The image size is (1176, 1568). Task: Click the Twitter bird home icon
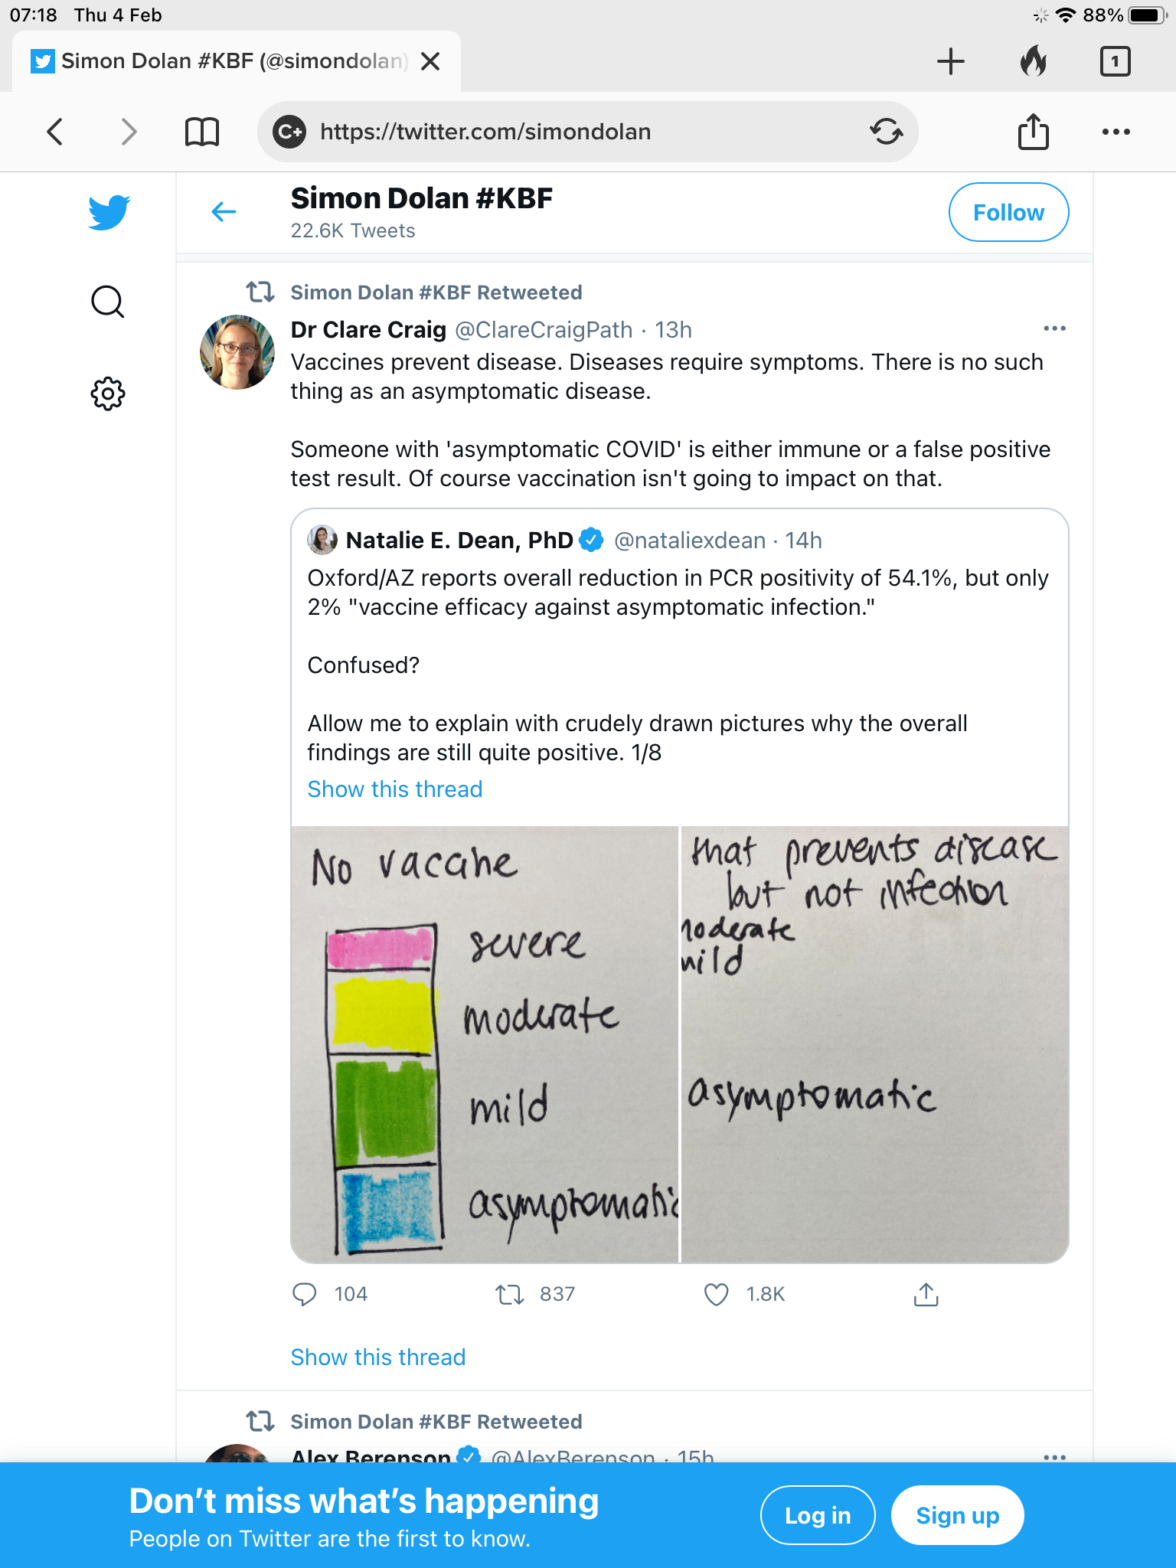pos(109,212)
